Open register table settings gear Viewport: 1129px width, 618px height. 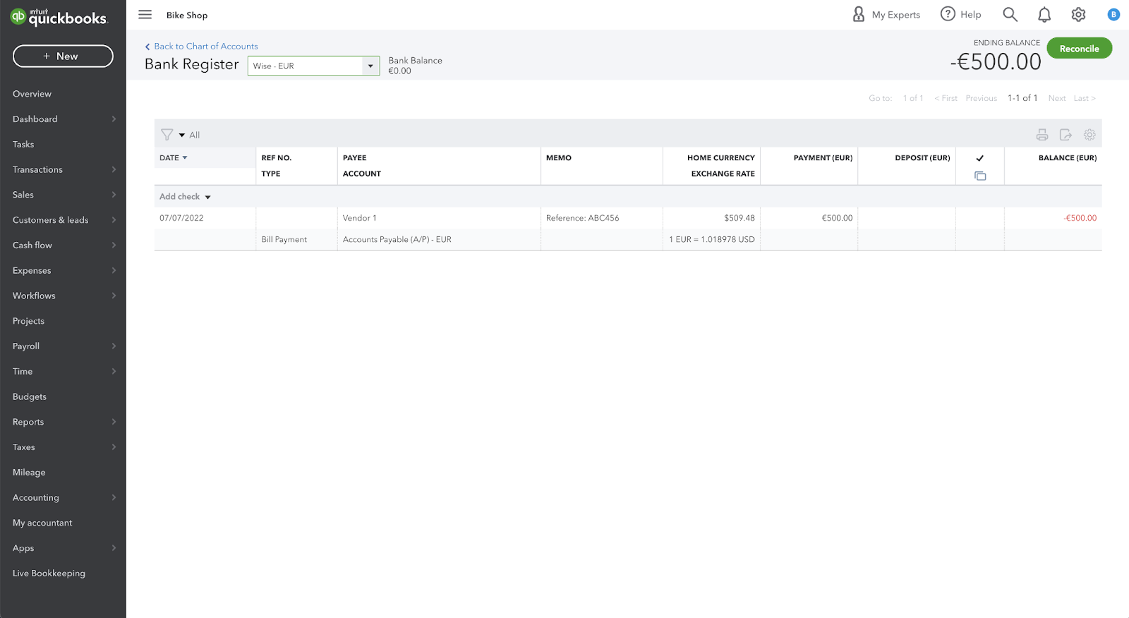click(x=1089, y=135)
